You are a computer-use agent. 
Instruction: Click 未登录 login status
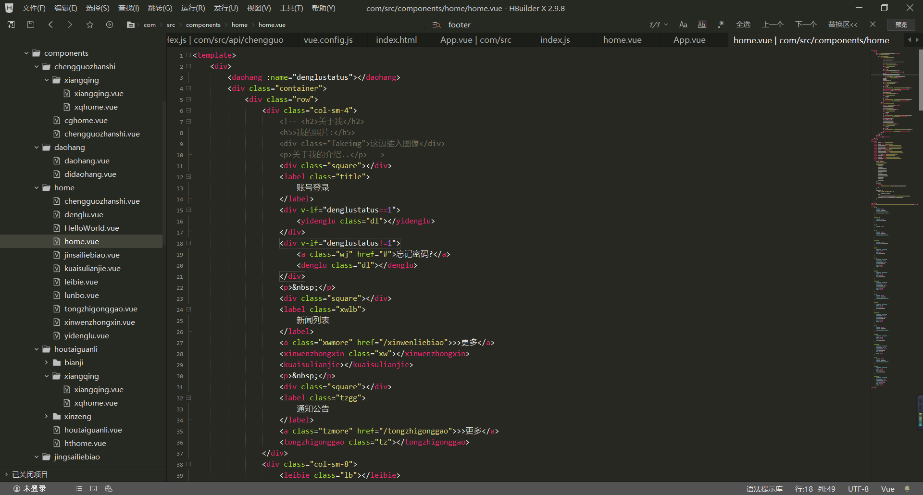coord(29,489)
